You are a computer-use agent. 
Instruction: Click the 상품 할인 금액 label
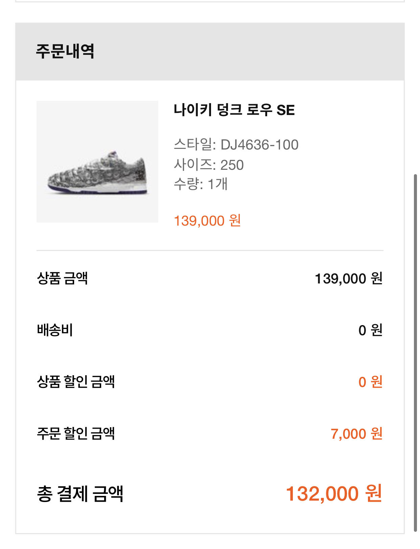76,382
